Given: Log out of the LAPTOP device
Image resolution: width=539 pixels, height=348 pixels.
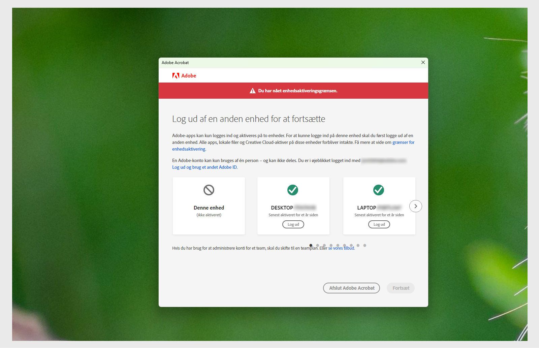Looking at the screenshot, I should 379,224.
